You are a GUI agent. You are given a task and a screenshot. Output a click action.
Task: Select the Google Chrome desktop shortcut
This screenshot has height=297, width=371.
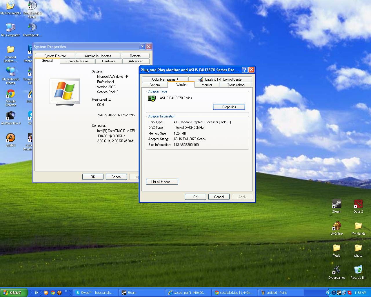coord(10,98)
